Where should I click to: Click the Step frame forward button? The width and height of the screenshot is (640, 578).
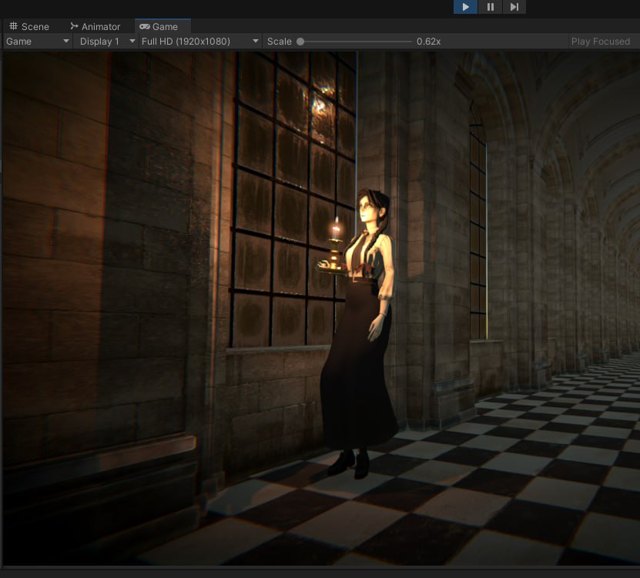pyautogui.click(x=514, y=7)
